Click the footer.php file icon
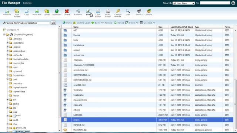Screen dimensions: 237x133 (65, 90)
